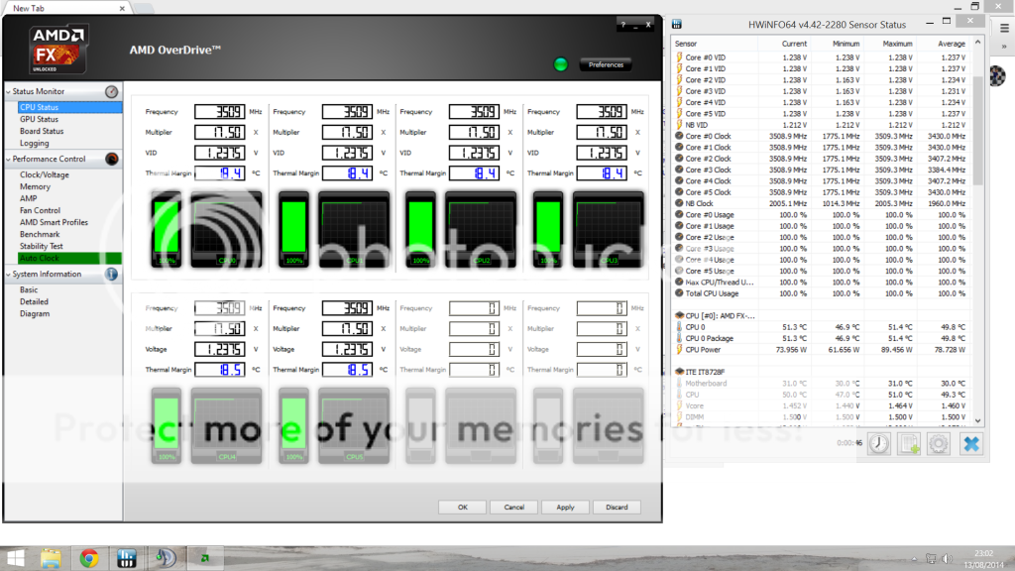Click the System Information info icon
1015x571 pixels.
[x=111, y=275]
